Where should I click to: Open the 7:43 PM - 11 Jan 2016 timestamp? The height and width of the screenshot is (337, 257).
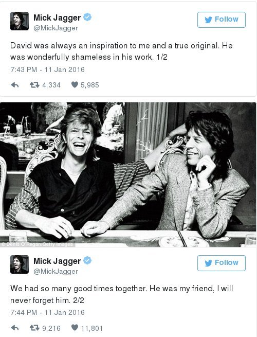[47, 69]
